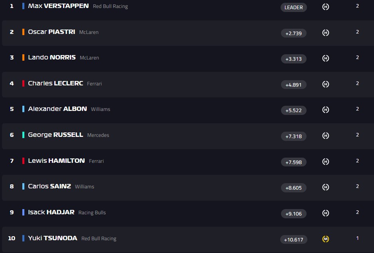
Task: Click the teal Mercedes color bar beside Russell
Action: tap(24, 135)
